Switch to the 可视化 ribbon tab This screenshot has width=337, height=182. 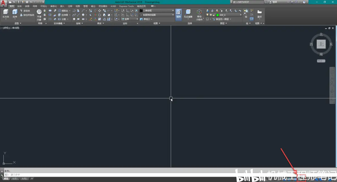tap(44, 6)
